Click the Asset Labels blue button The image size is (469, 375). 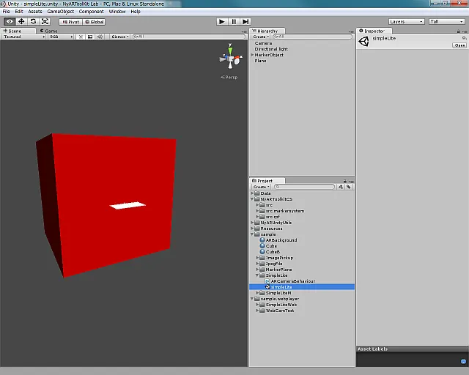coord(463,362)
